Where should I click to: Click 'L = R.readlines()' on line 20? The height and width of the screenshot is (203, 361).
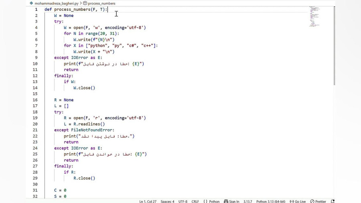pos(84,124)
